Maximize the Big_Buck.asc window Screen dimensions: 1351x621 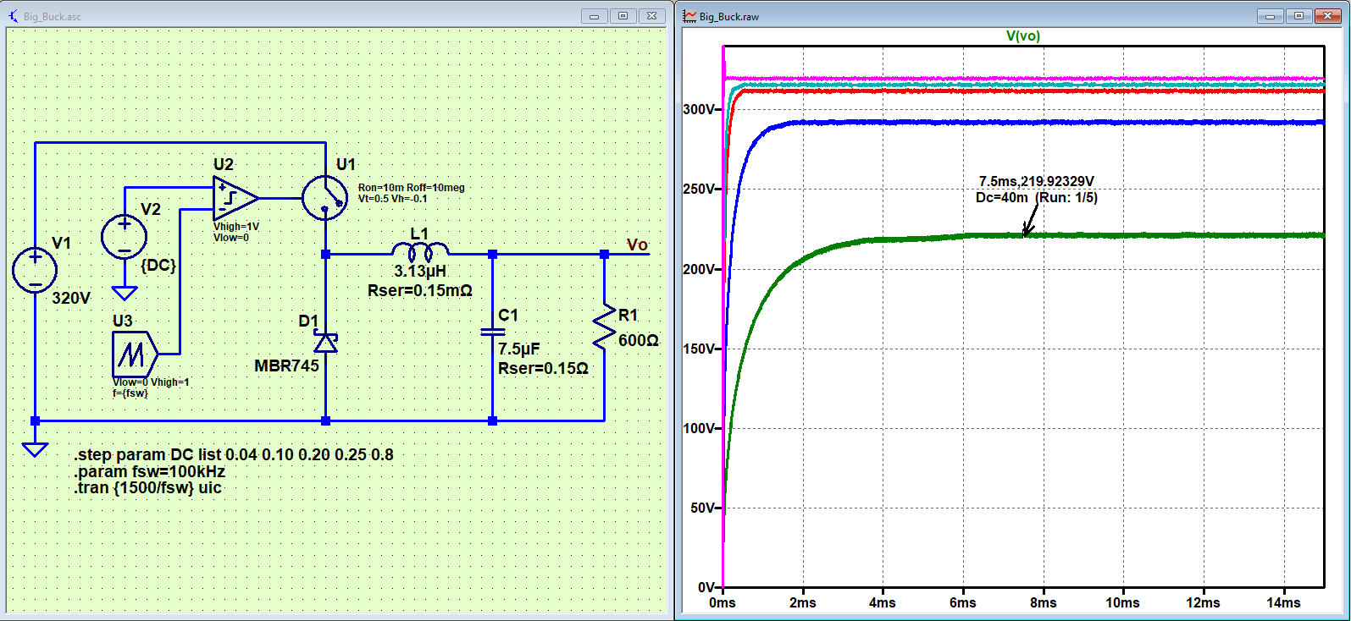pos(623,16)
